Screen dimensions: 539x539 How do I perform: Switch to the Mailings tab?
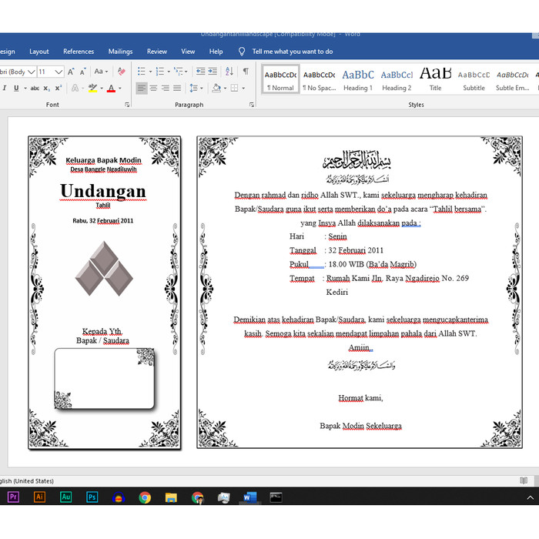pos(120,52)
